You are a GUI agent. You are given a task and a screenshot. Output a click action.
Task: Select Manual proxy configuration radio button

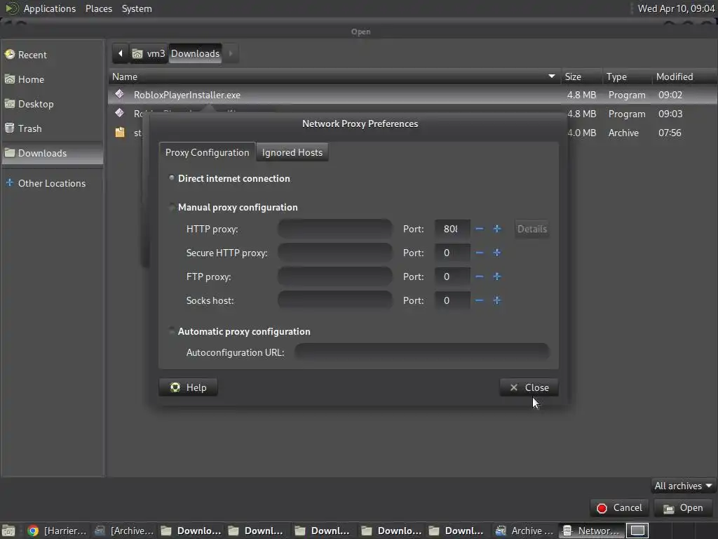[x=172, y=207]
